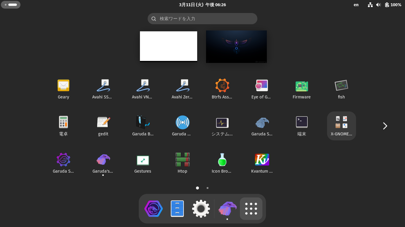The image size is (405, 227).
Task: Select the first app page dot
Action: coord(197,188)
